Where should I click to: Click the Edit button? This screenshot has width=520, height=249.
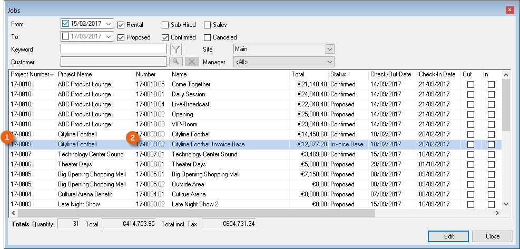pos(448,236)
